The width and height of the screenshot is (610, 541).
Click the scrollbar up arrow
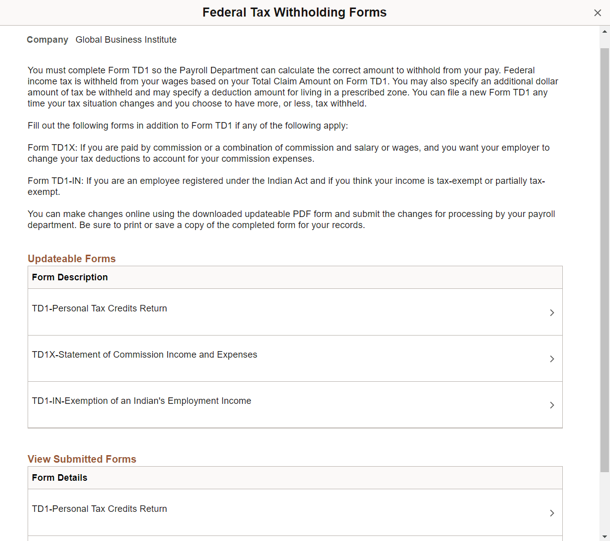tap(604, 31)
